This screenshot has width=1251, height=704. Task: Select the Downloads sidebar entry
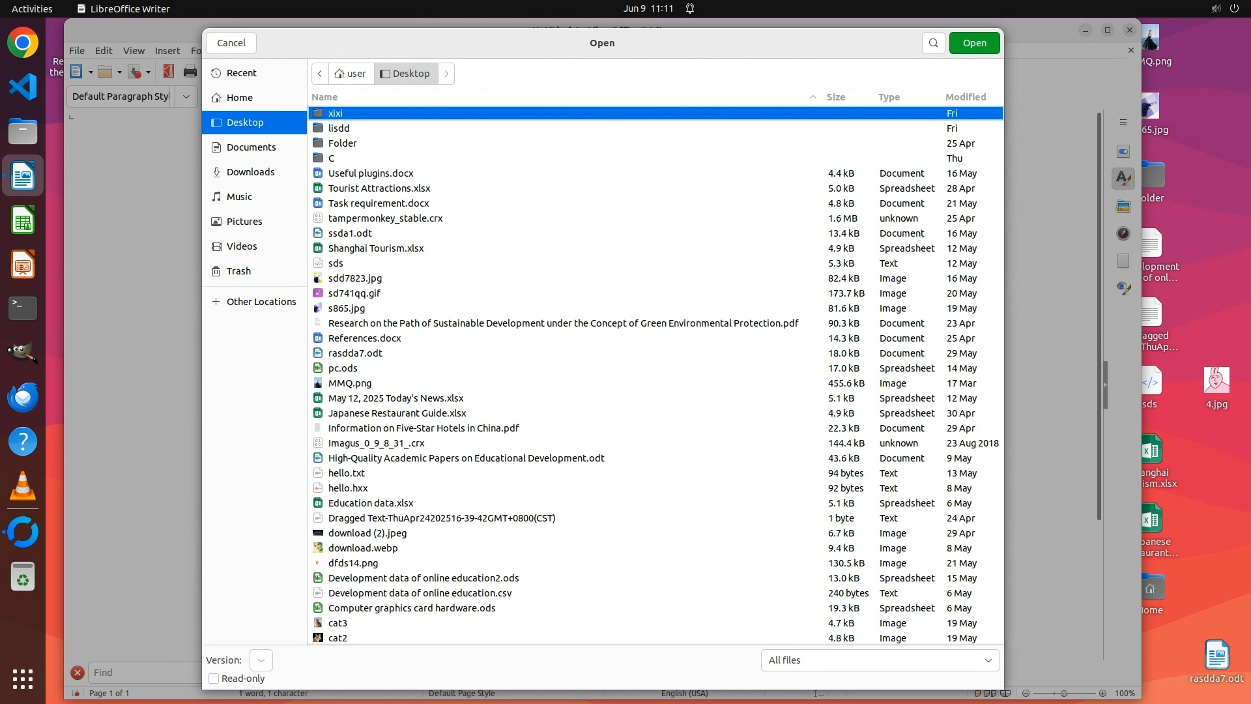pyautogui.click(x=250, y=172)
